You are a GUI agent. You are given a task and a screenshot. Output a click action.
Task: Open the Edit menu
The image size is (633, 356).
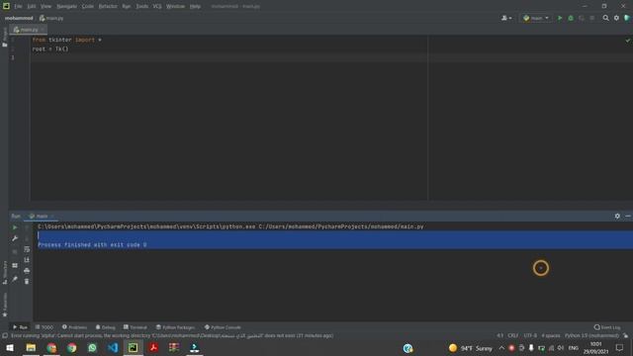click(x=32, y=7)
